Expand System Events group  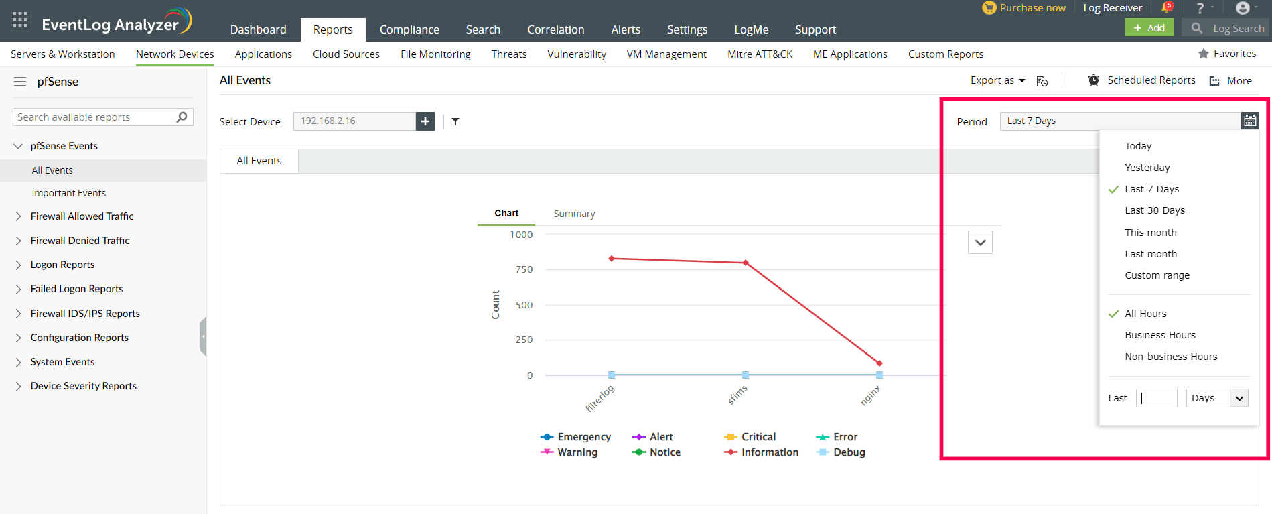tap(18, 362)
